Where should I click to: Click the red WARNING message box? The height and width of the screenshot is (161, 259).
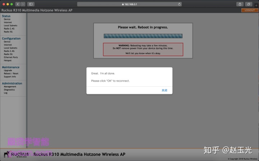pyautogui.click(x=143, y=49)
